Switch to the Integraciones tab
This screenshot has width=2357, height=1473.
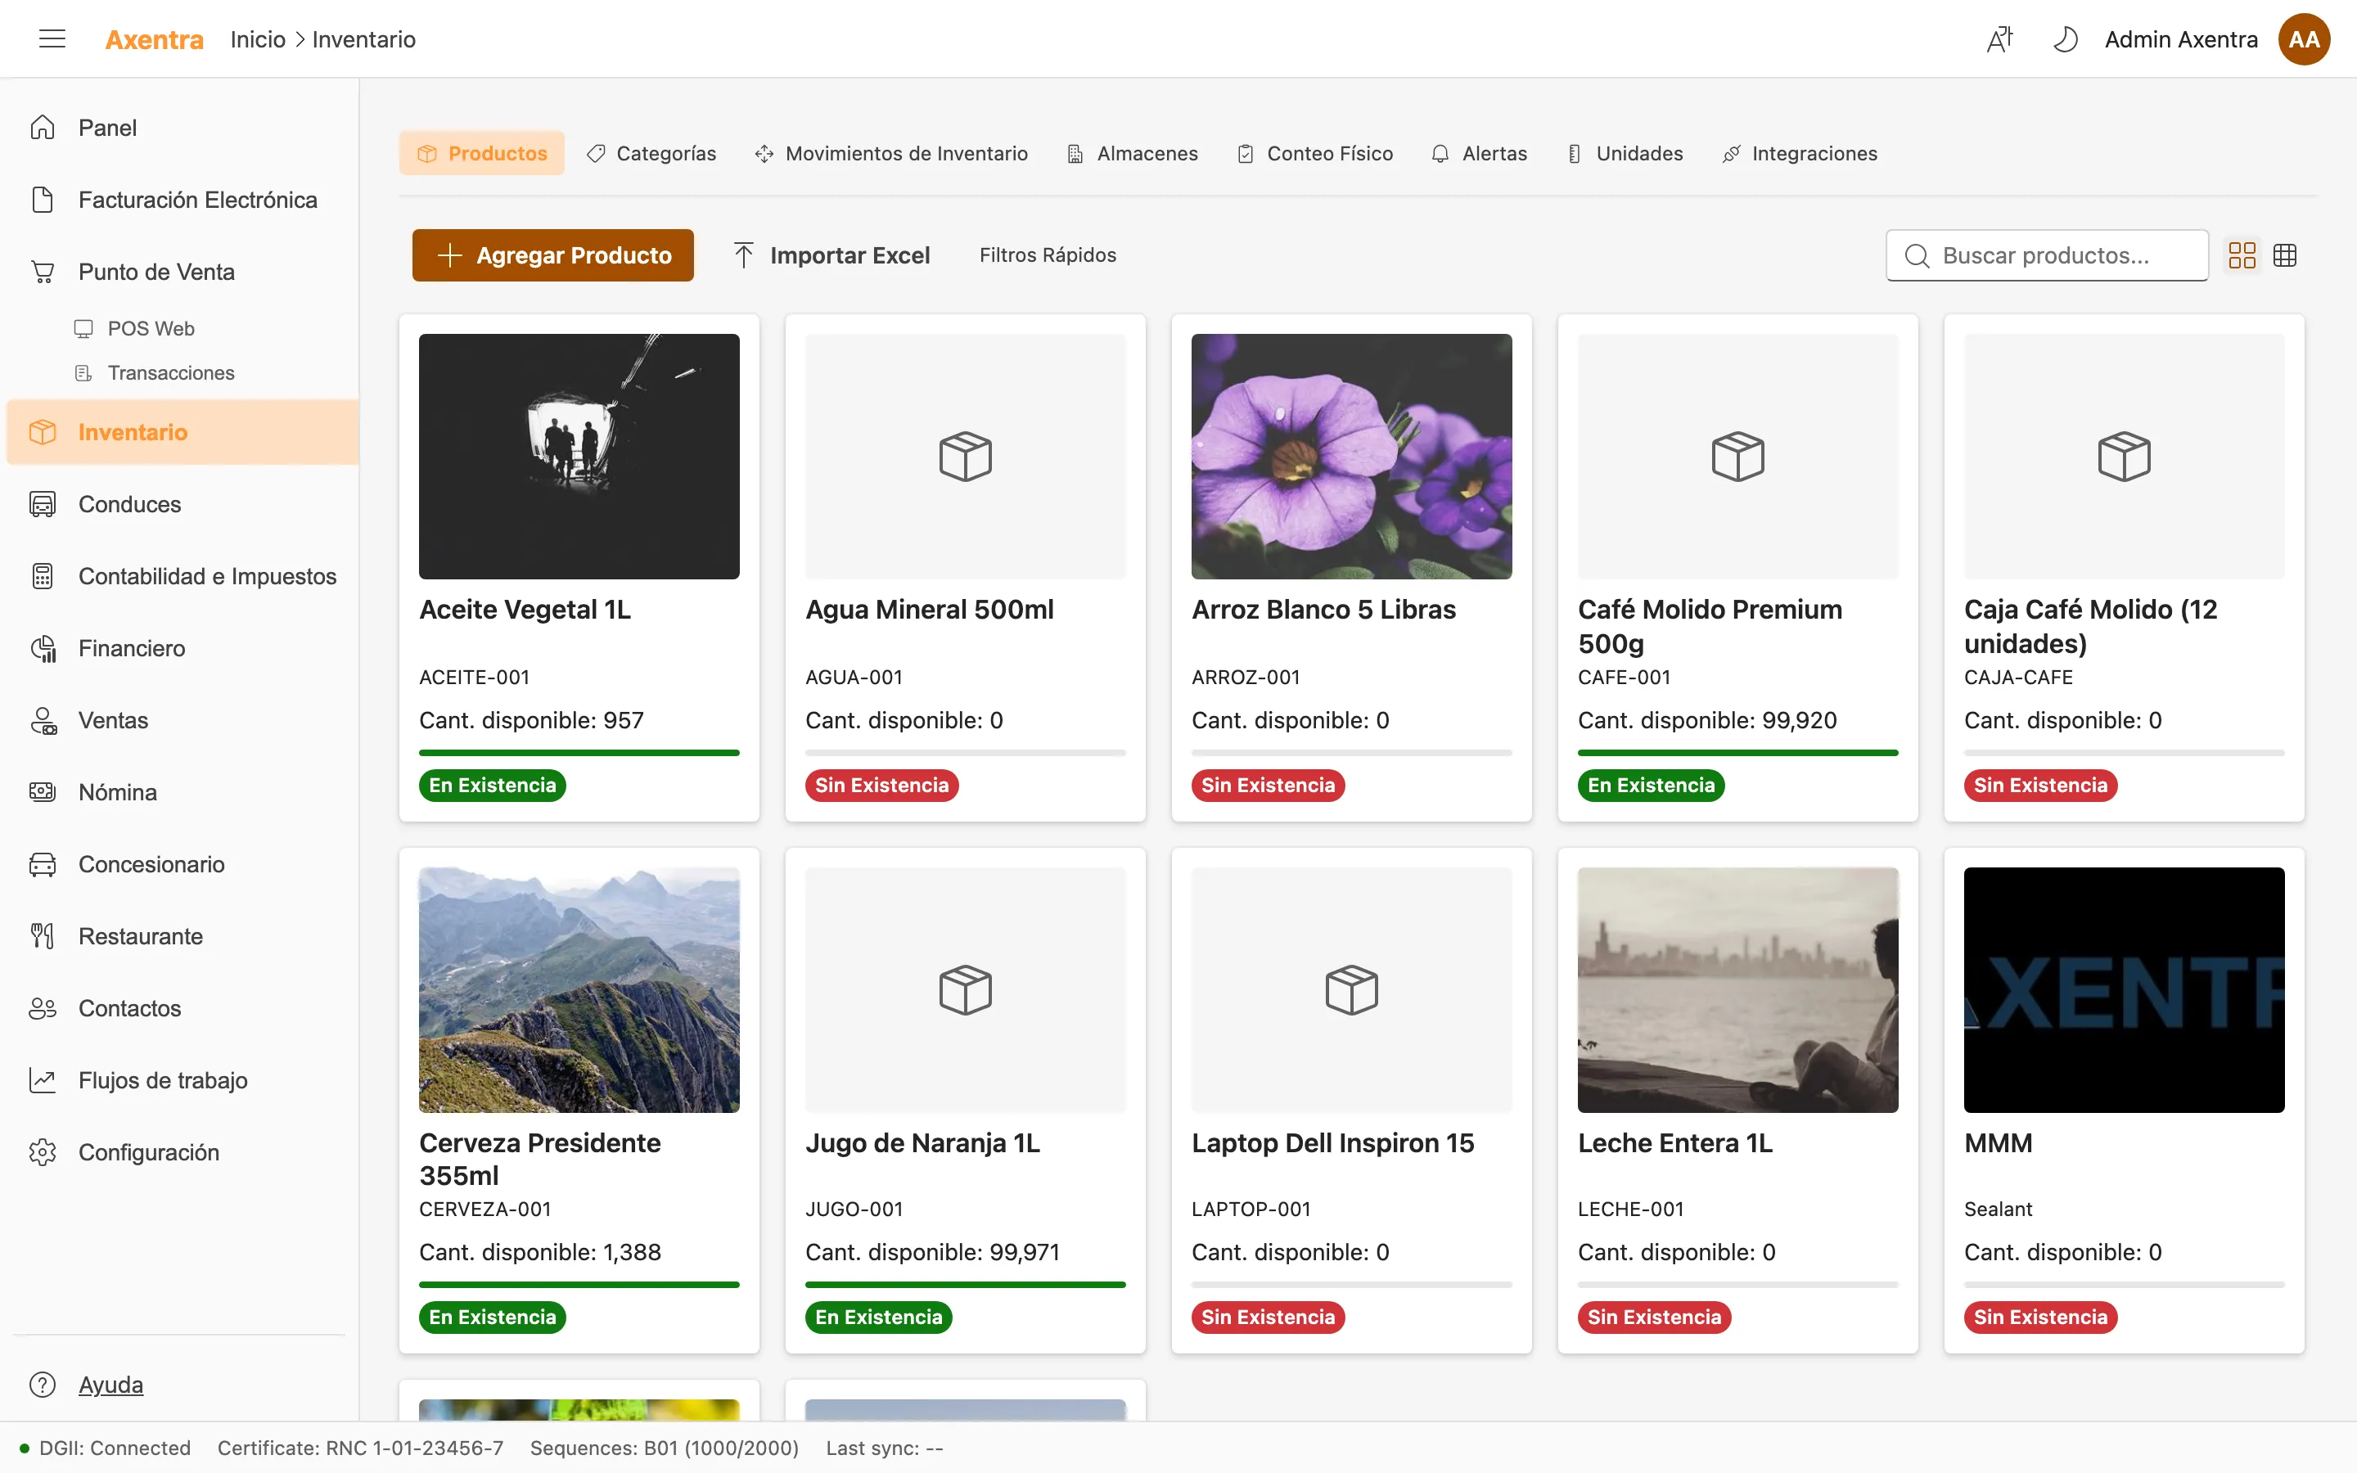(x=1800, y=153)
